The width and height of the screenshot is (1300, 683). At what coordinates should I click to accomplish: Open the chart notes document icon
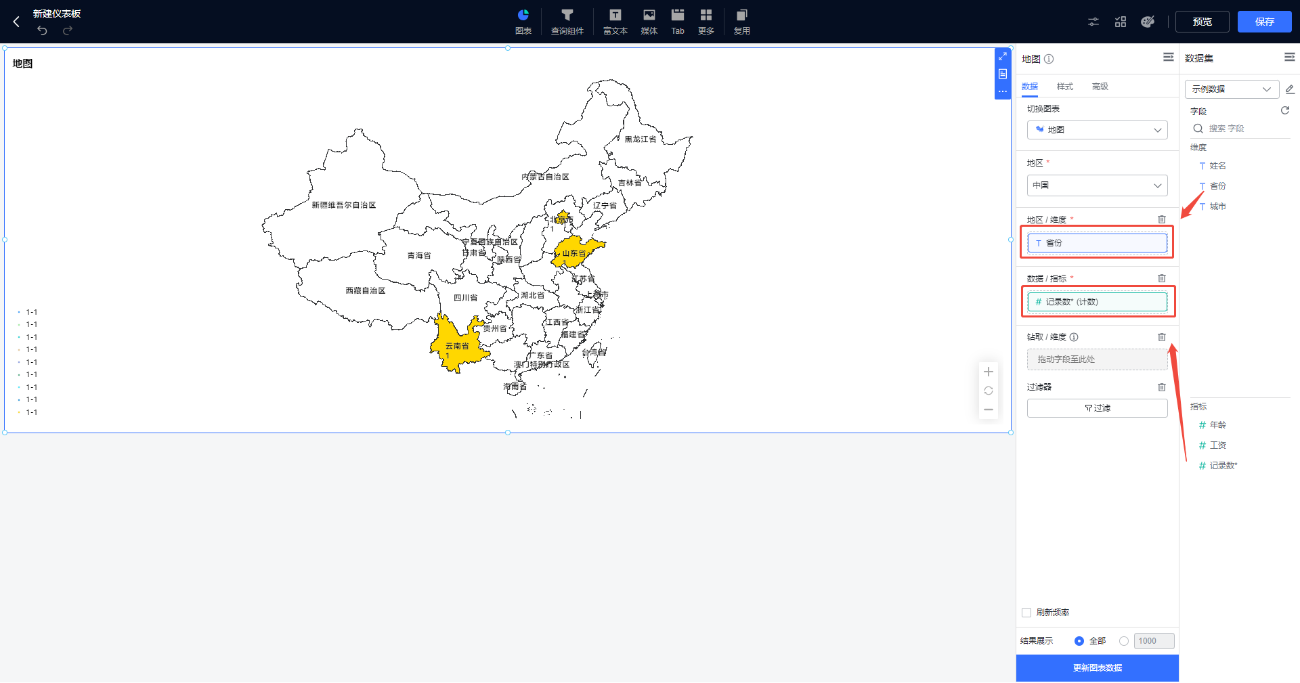pos(1003,74)
